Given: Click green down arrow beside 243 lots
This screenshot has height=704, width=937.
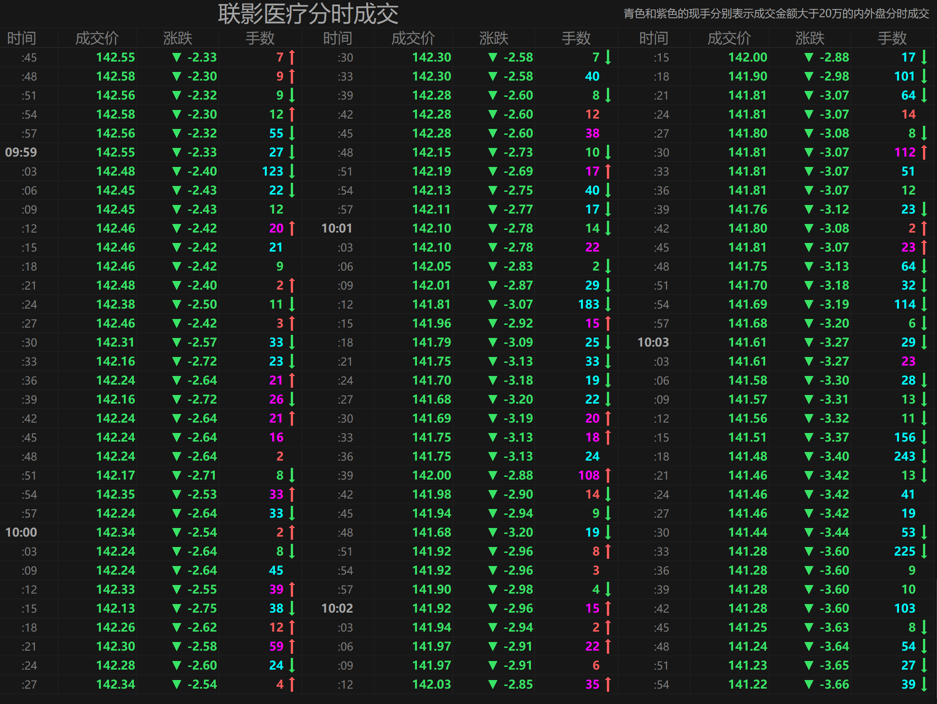Looking at the screenshot, I should coord(924,456).
